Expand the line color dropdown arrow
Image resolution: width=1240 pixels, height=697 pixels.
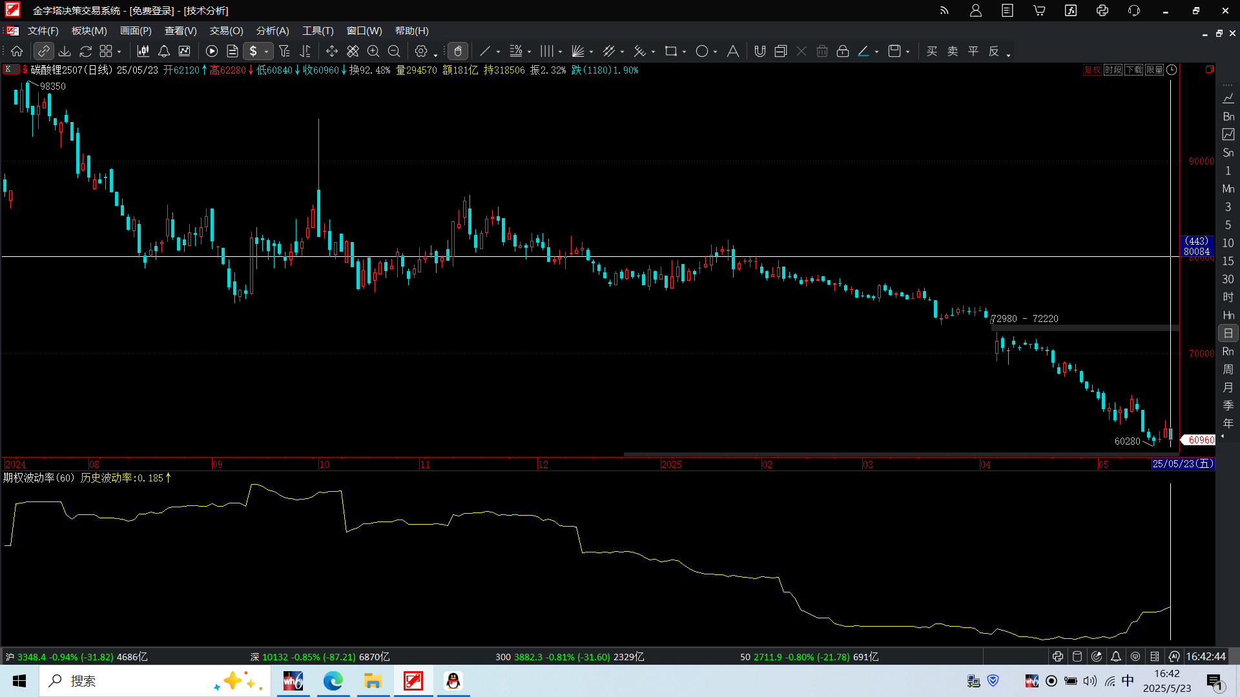tap(876, 52)
